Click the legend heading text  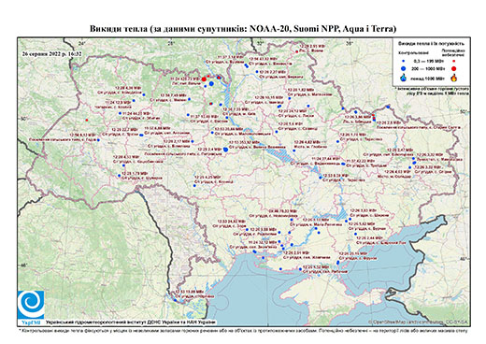tap(431, 44)
